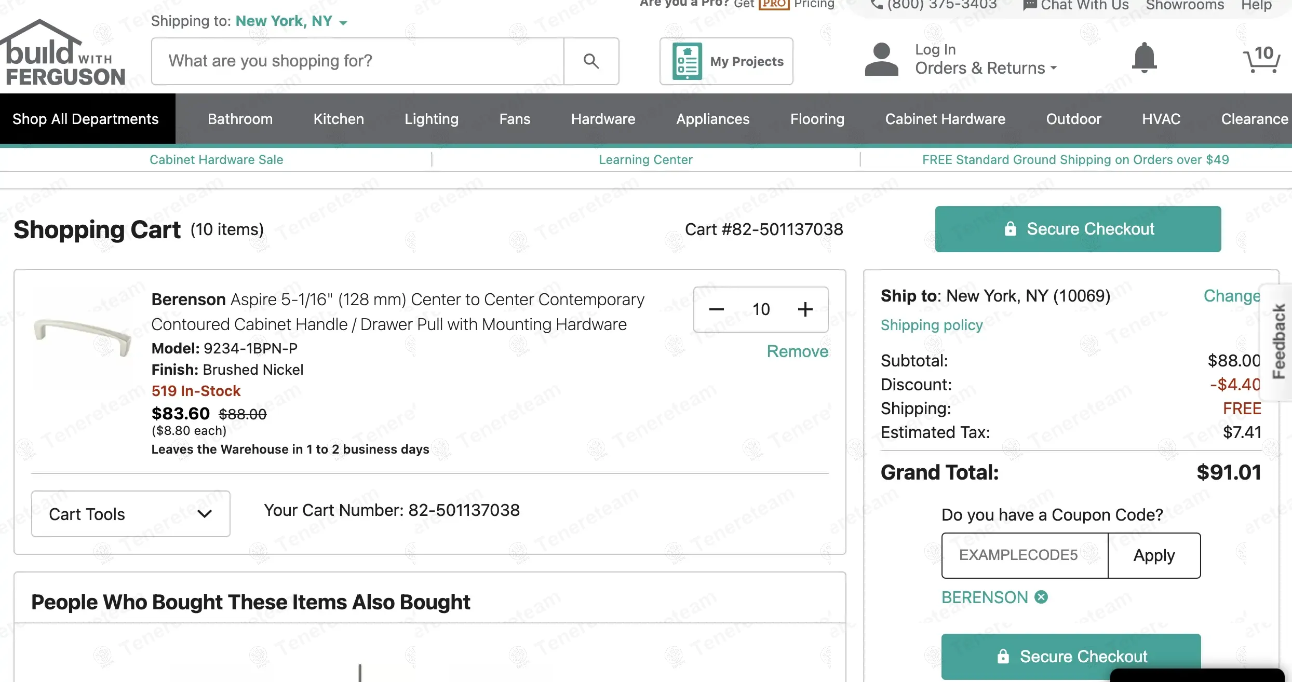
Task: Select Shop All Departments
Action: click(x=86, y=119)
